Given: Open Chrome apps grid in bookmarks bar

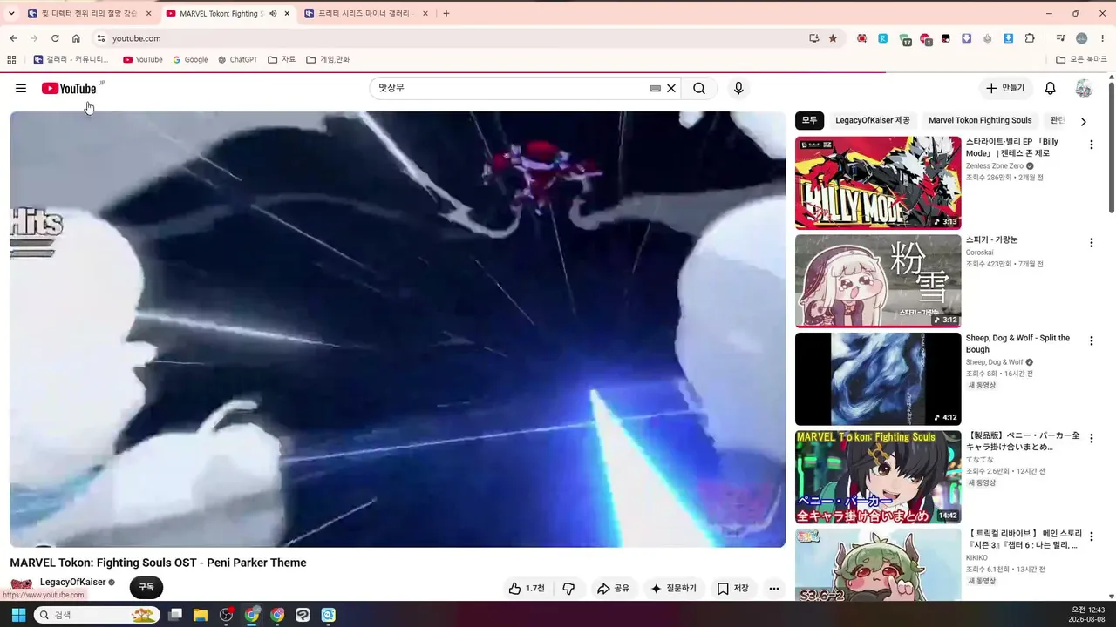Looking at the screenshot, I should (x=11, y=59).
